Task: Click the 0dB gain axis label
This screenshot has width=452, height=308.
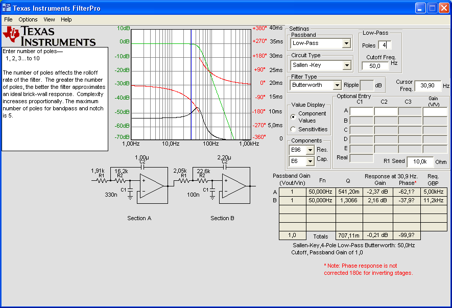Action: tap(125, 41)
